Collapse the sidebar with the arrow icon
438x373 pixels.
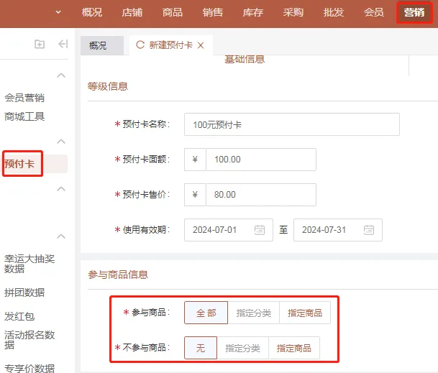tap(63, 45)
